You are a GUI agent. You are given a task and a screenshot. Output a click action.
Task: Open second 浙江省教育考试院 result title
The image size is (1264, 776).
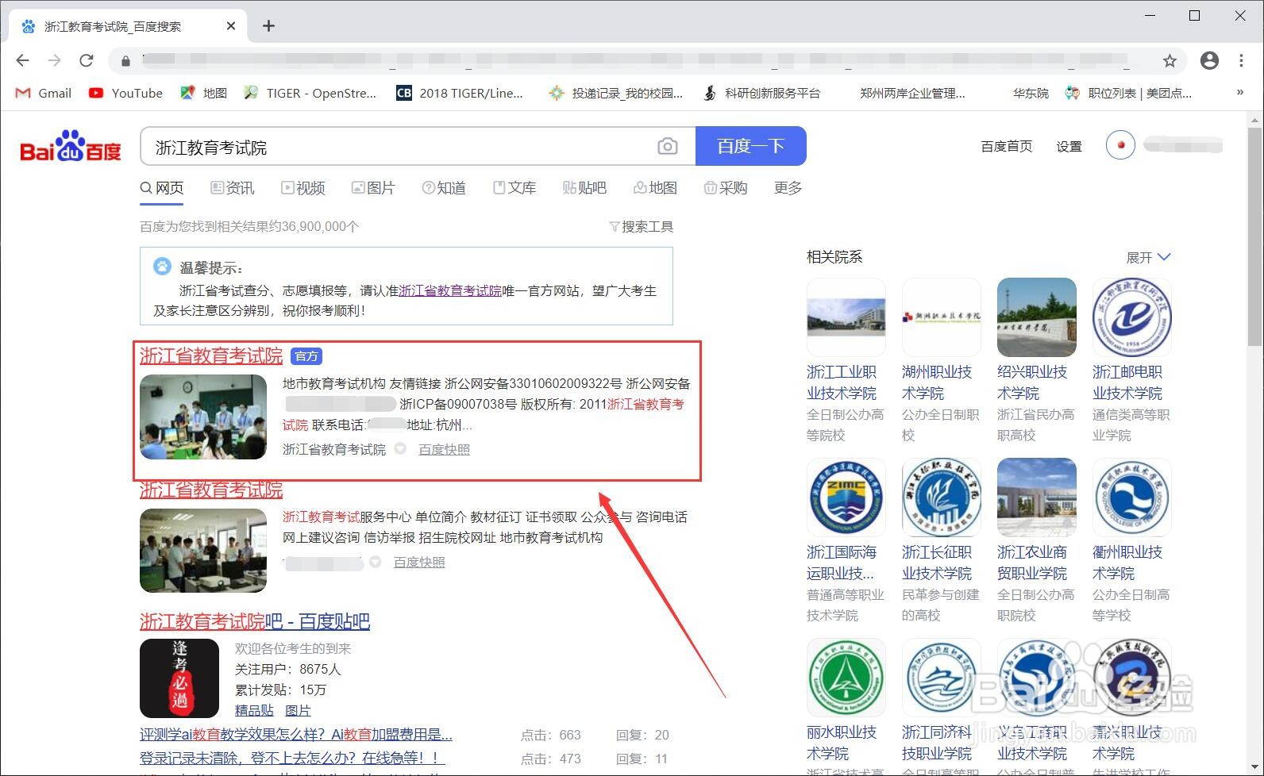click(x=211, y=490)
